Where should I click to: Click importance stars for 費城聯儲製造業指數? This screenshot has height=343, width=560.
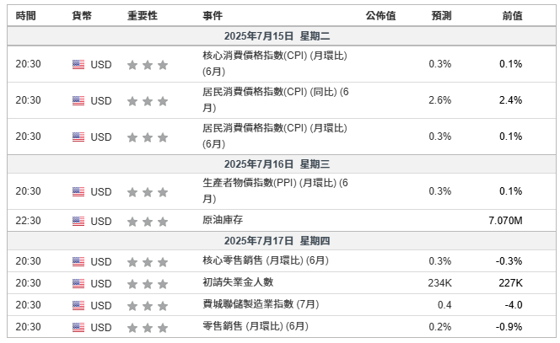click(x=148, y=305)
